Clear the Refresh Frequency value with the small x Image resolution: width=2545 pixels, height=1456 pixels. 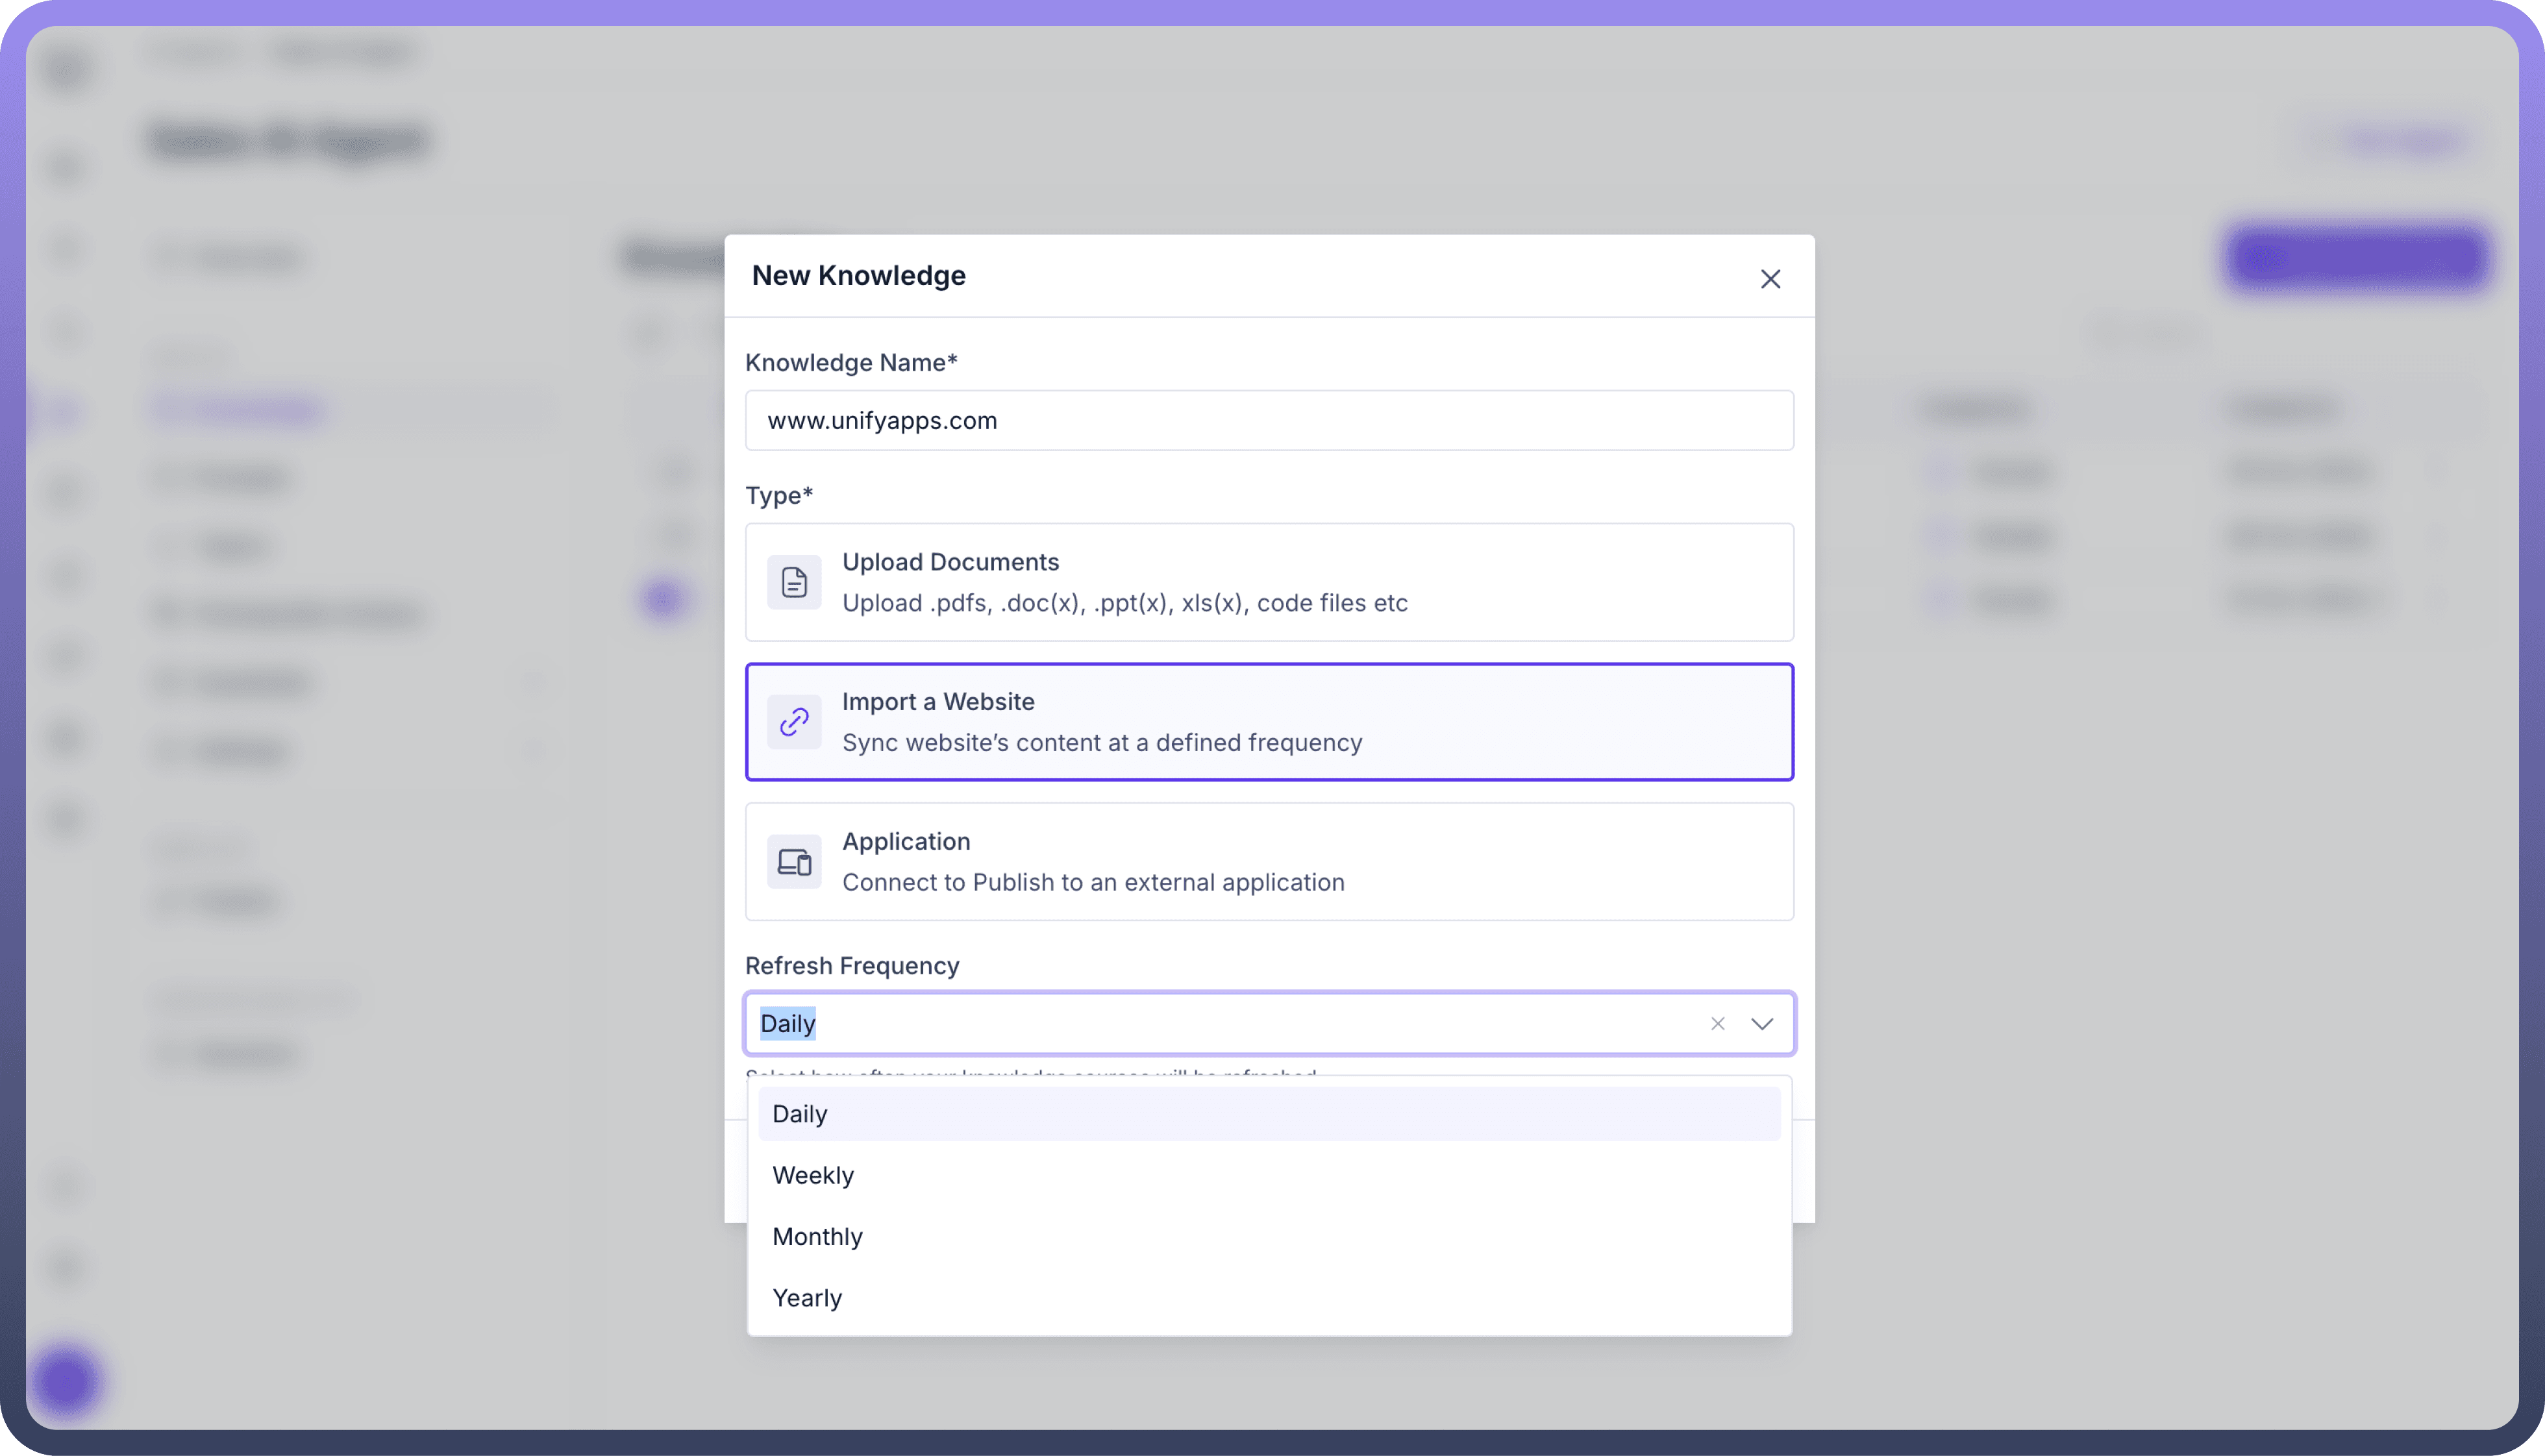tap(1717, 1024)
